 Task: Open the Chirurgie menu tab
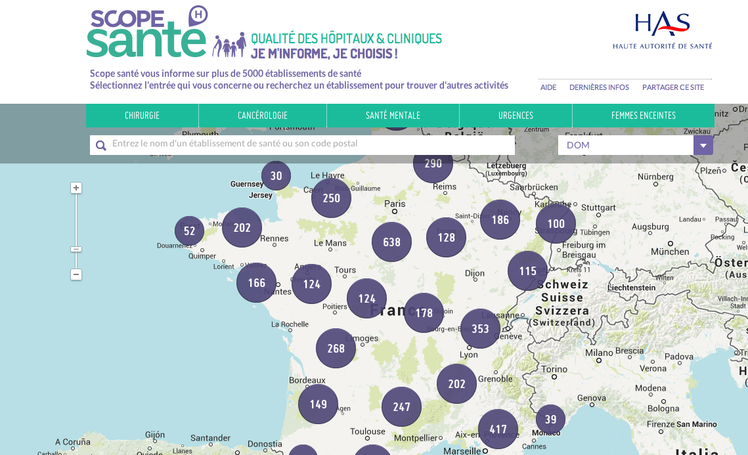pos(142,116)
